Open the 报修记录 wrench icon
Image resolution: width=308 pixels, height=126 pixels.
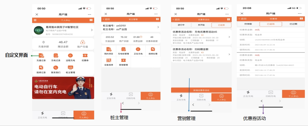[x=41, y=68]
